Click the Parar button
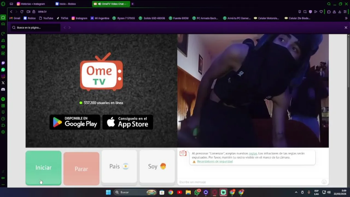Viewport: 350px width, 197px height. (x=81, y=169)
